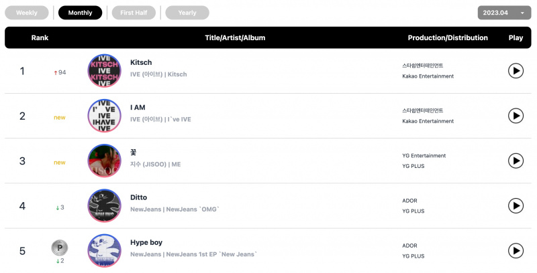Select the Monthly chart tab
This screenshot has height=273, width=537.
coord(80,13)
